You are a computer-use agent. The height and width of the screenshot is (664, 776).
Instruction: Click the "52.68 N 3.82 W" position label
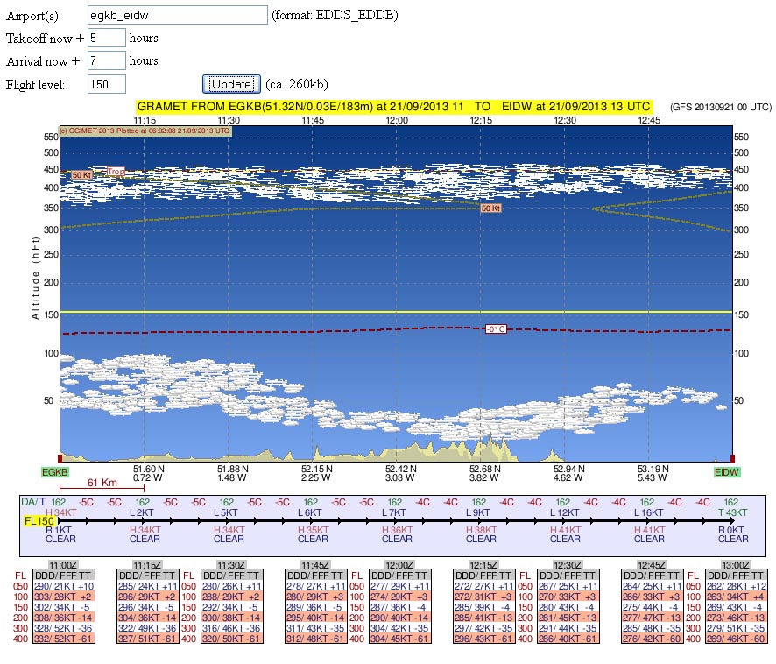484,473
